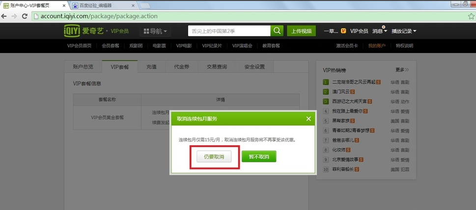Close the 取消连续包月服务 dialog
The height and width of the screenshot is (210, 476).
308,119
